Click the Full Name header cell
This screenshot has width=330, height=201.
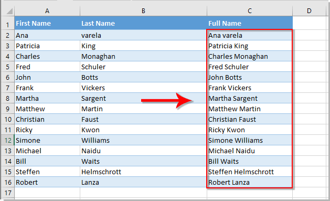coord(250,23)
